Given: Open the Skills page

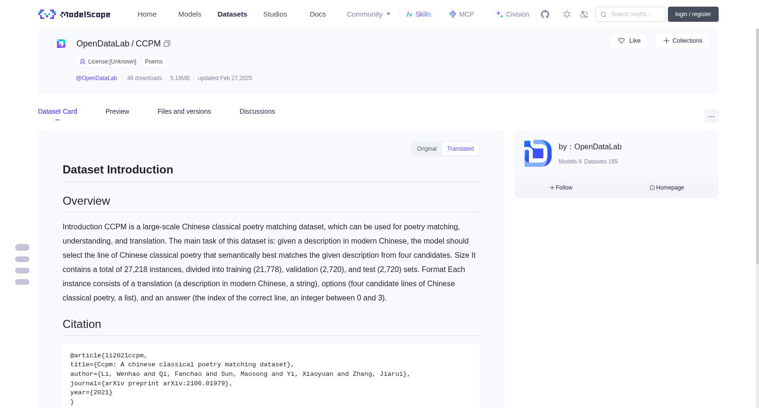Looking at the screenshot, I should tap(418, 14).
